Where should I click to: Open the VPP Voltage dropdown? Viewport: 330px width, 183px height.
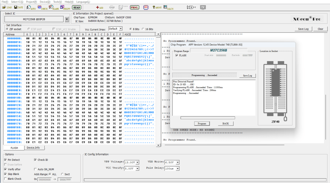pos(132,162)
